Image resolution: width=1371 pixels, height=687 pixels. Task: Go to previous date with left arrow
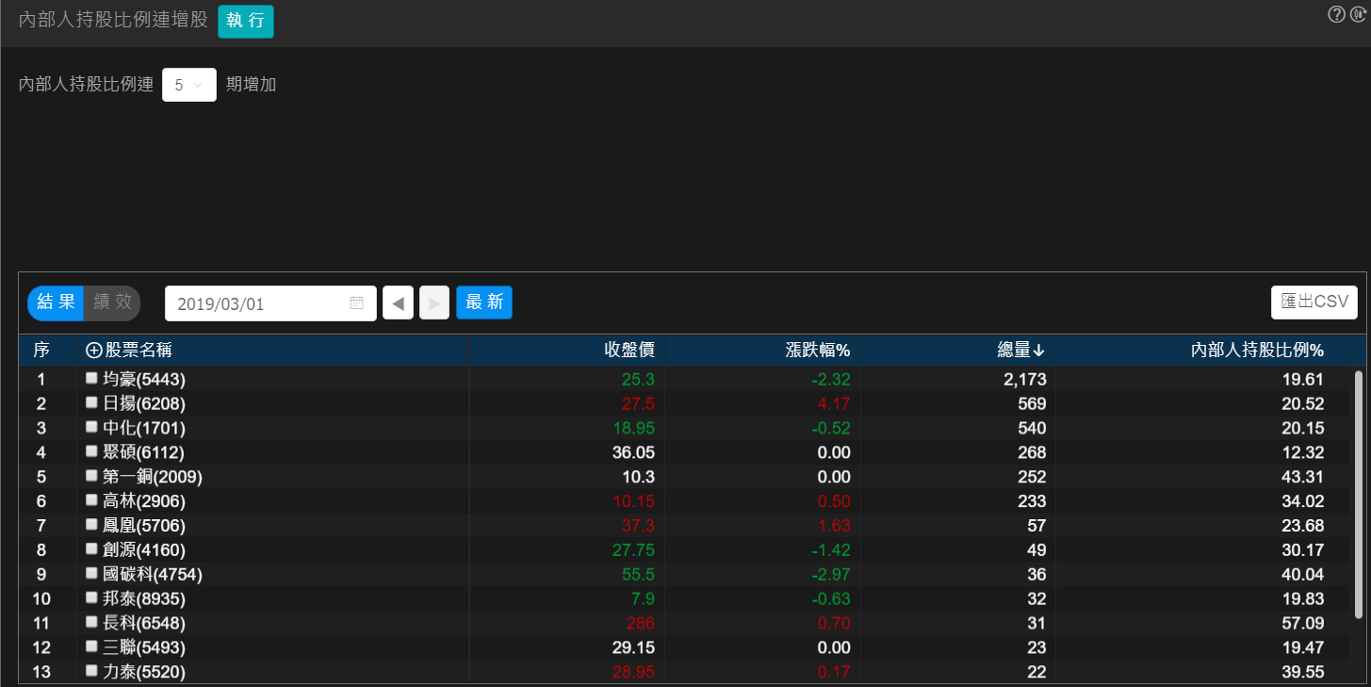click(x=398, y=303)
